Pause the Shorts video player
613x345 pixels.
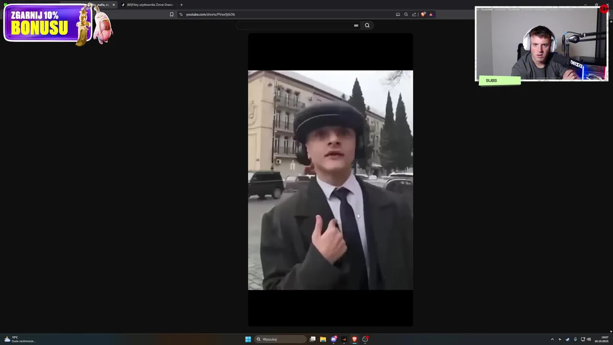(330, 180)
